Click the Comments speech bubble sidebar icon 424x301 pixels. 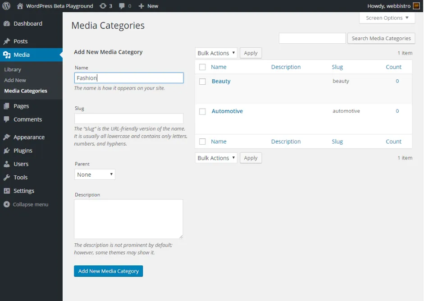tap(7, 119)
